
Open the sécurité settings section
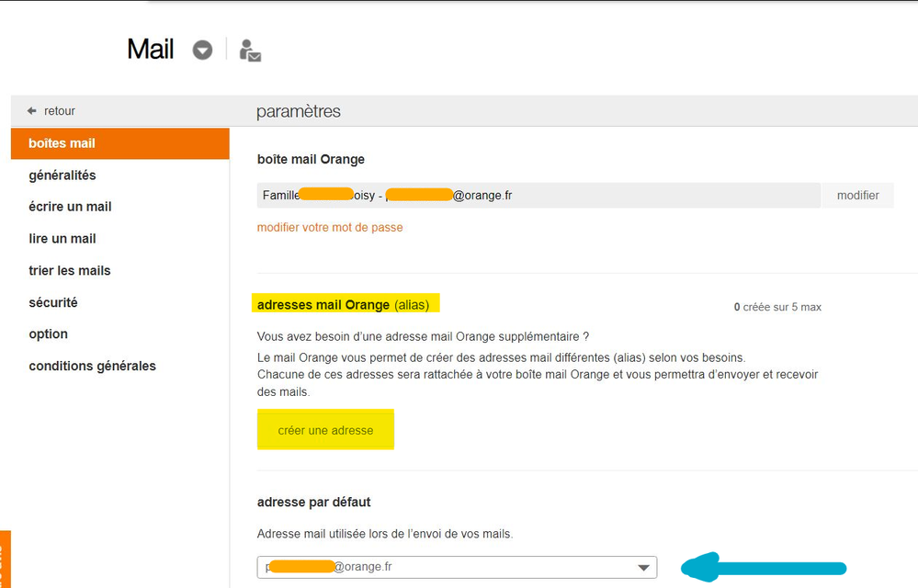pyautogui.click(x=53, y=302)
